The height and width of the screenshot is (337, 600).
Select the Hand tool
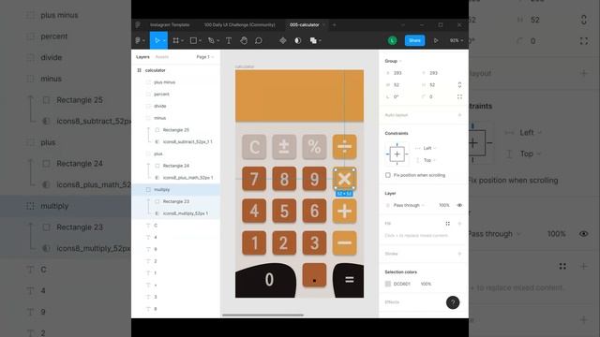(244, 40)
